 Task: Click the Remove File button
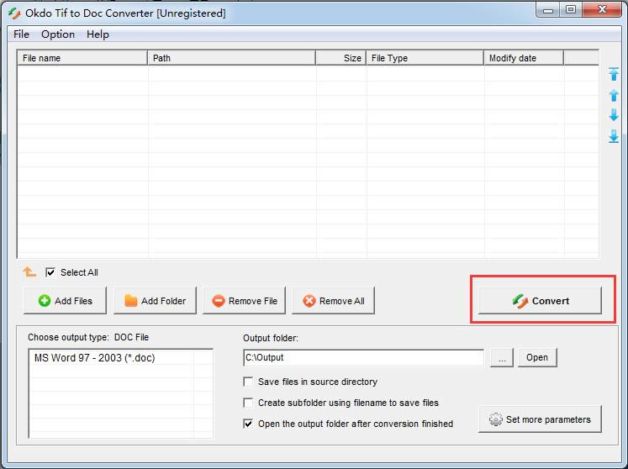(245, 300)
